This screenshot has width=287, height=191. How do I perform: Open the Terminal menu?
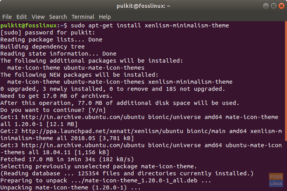click(83, 17)
